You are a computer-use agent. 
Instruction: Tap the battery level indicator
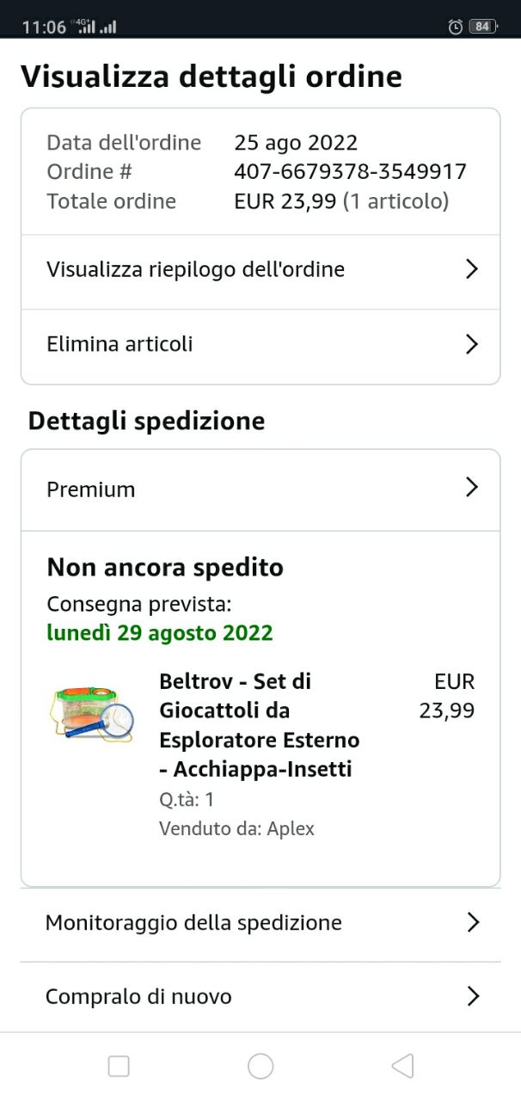coord(482,27)
